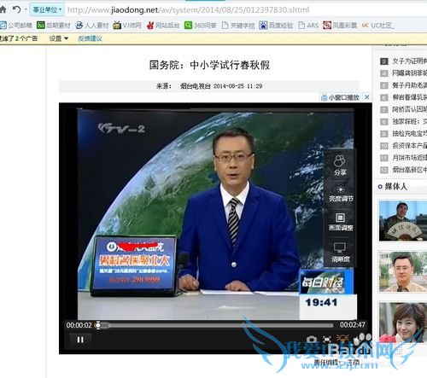Click the fullscreen icon in the player
427x378 pixels.
point(327,340)
